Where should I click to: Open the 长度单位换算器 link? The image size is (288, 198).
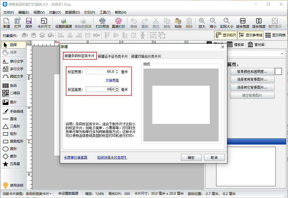pyautogui.click(x=76, y=158)
